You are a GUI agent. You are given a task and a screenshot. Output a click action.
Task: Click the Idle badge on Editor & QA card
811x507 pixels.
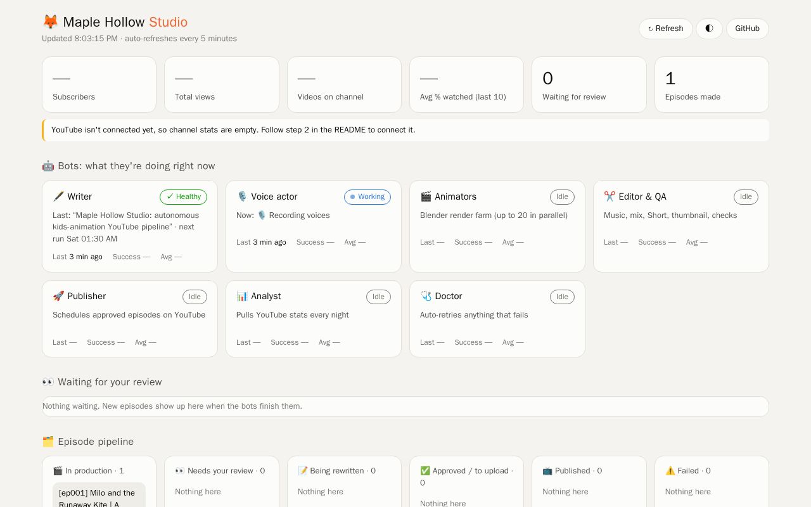746,197
